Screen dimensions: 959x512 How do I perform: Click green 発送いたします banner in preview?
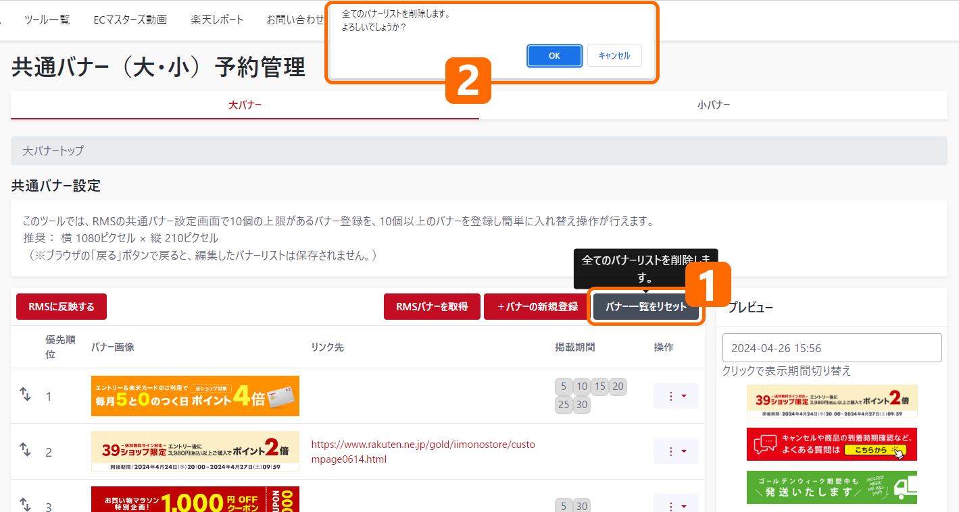point(832,487)
